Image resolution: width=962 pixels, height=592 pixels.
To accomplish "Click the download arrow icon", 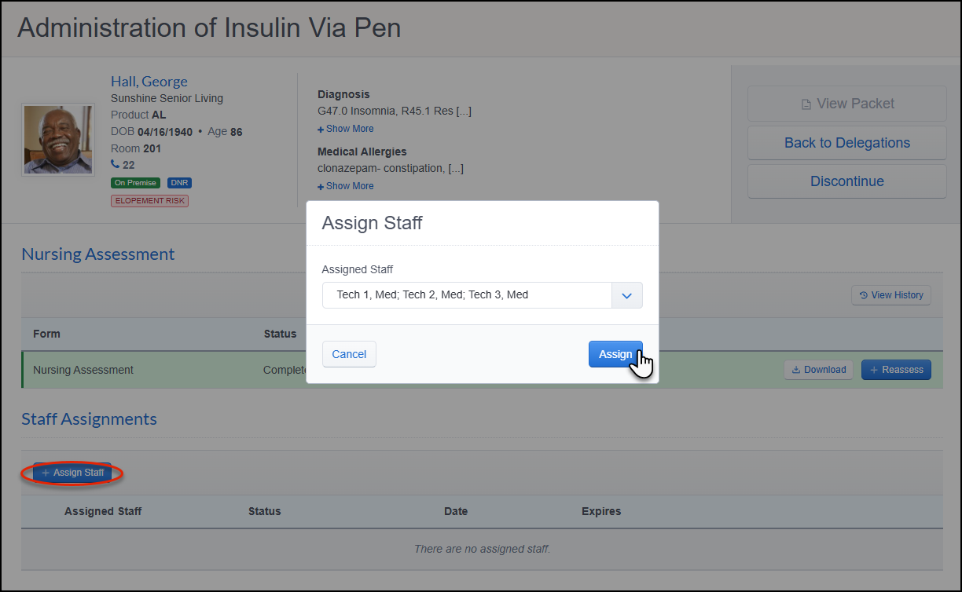I will point(795,370).
